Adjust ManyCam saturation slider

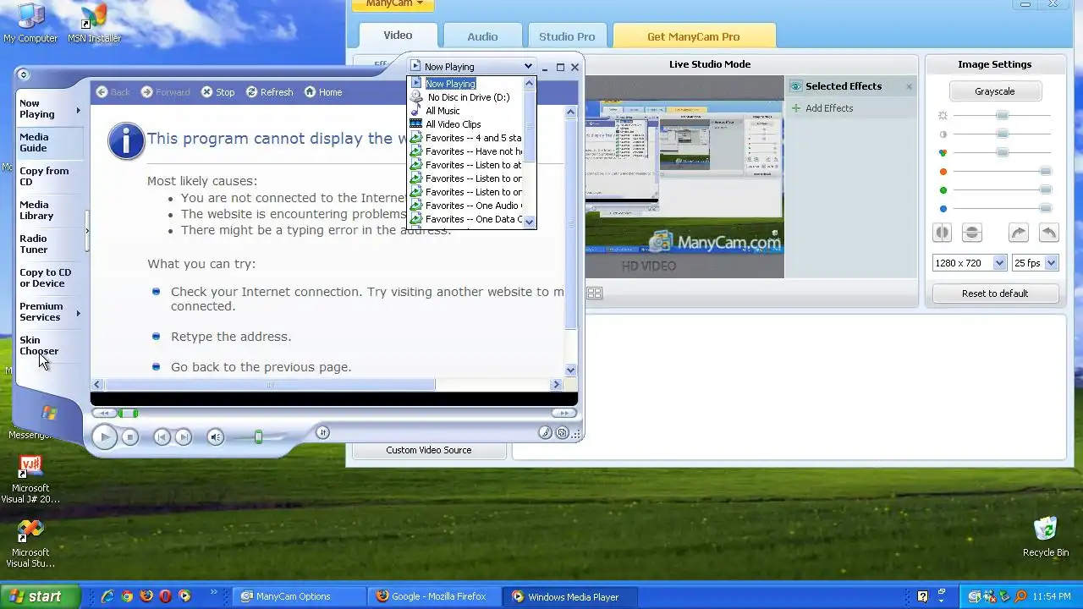point(1002,152)
